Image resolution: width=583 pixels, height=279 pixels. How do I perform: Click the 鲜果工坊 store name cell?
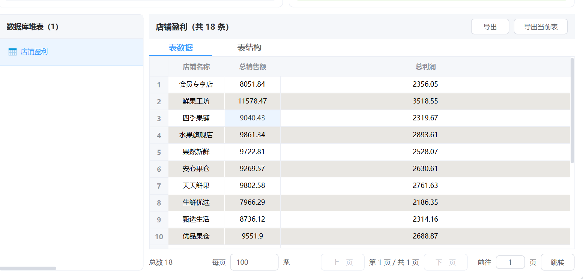(196, 101)
